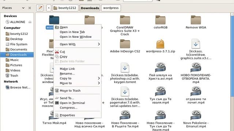Select the colorRGB folder

(161, 22)
